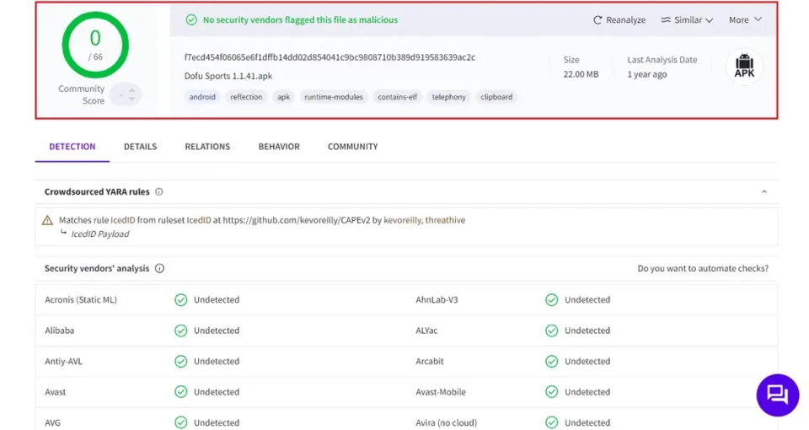
Task: Switch to the DETAILS tab
Action: [141, 147]
